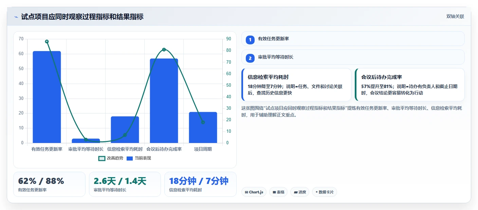
Task: Click the 表格 tag chip
Action: [x=278, y=192]
